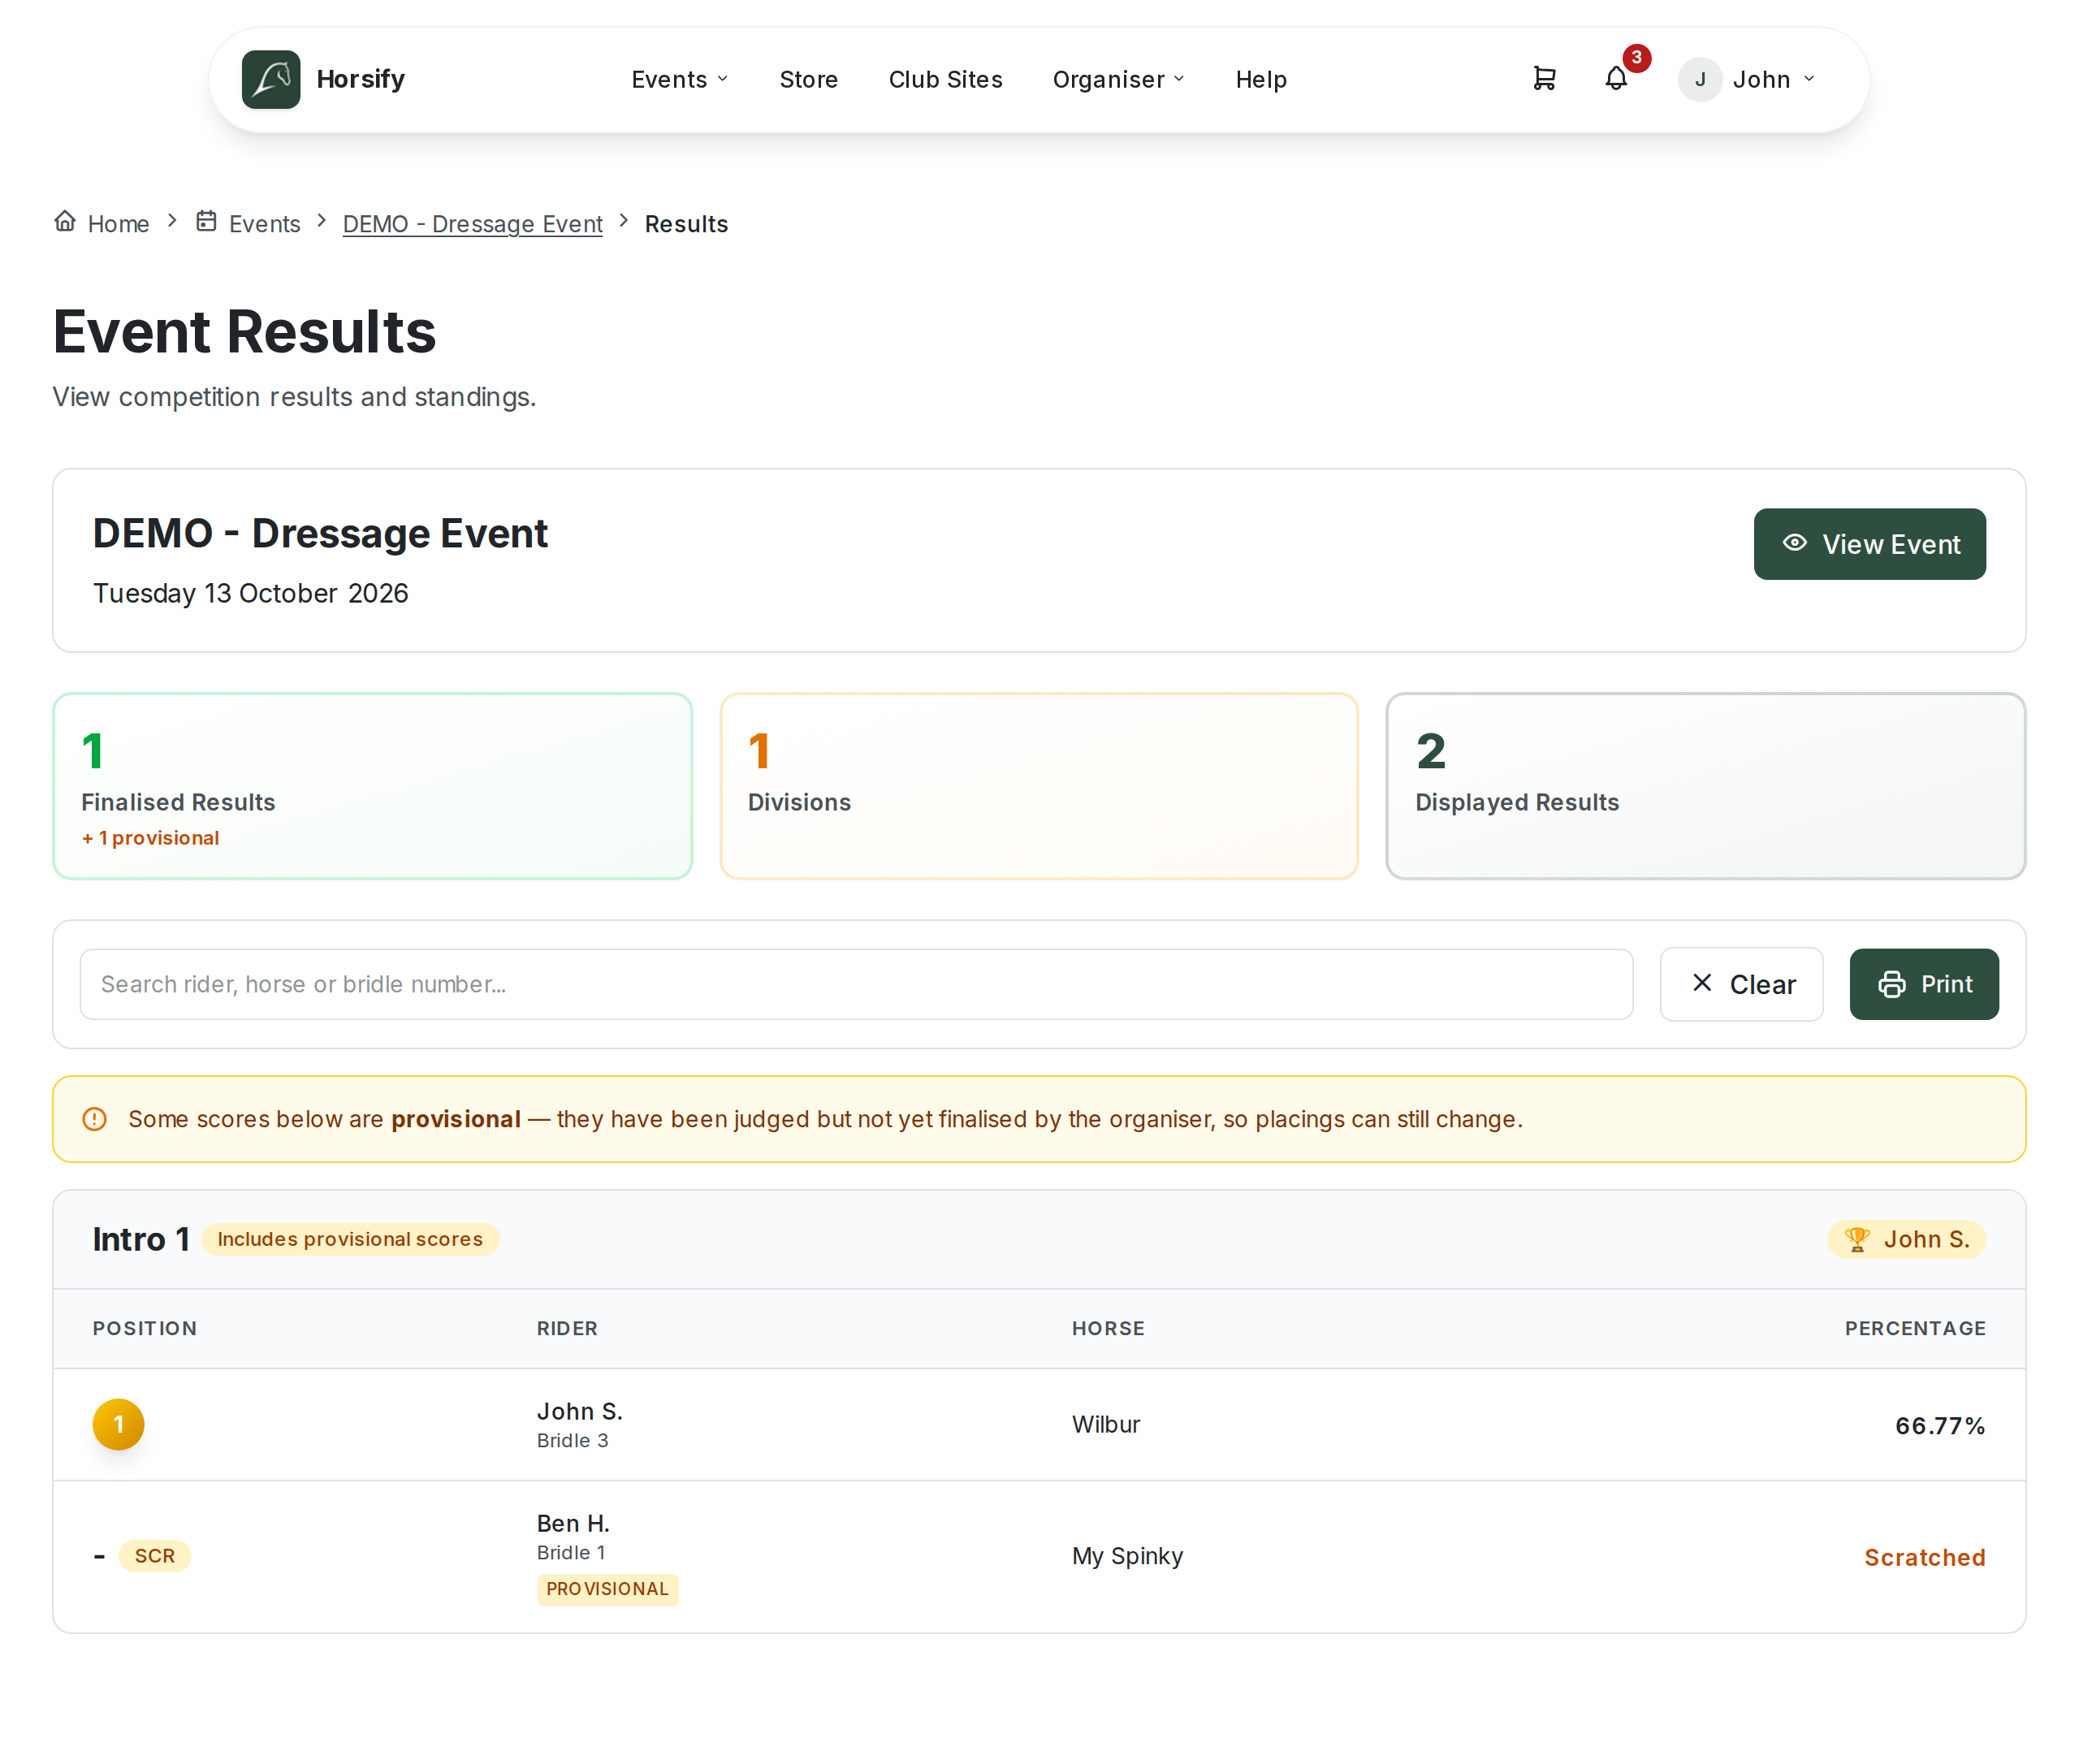
Task: Select the Finalised Results card
Action: tap(373, 786)
